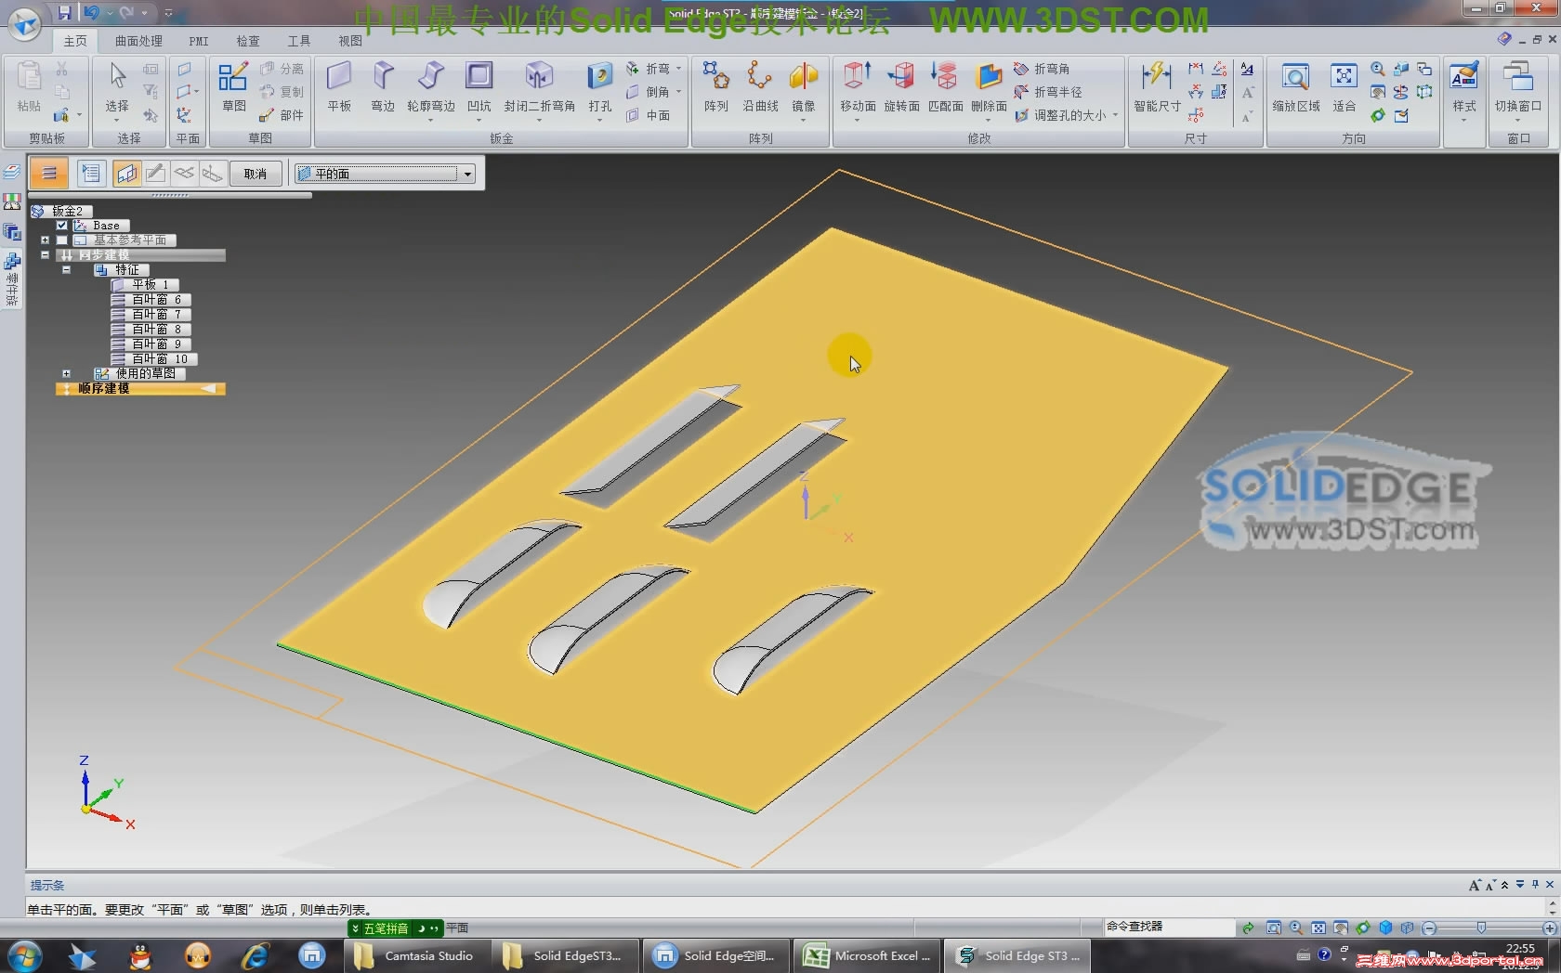This screenshot has width=1561, height=973.
Task: Check the 基本参考平面 visibility checkbox
Action: coord(61,240)
